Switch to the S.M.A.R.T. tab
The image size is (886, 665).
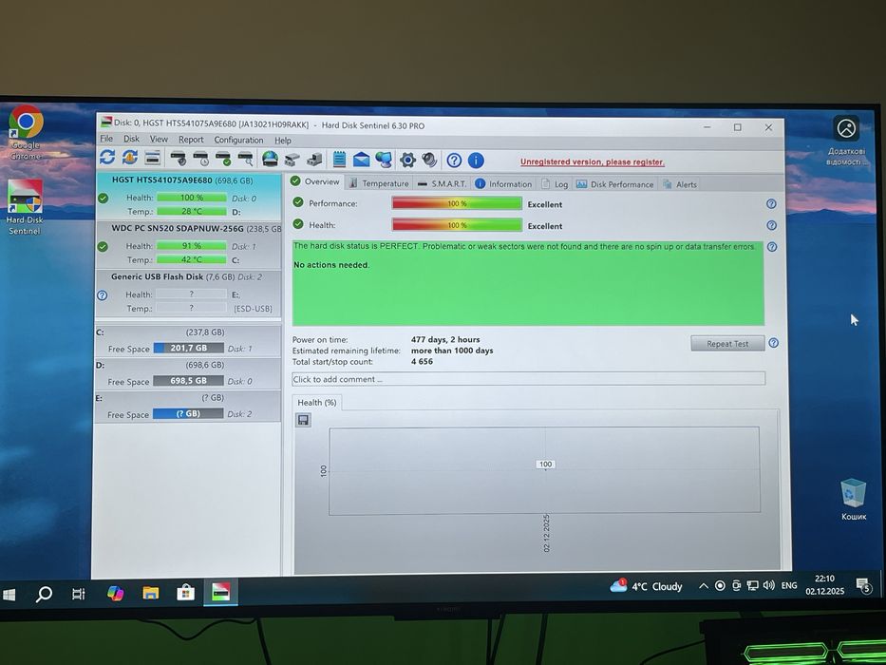[443, 183]
